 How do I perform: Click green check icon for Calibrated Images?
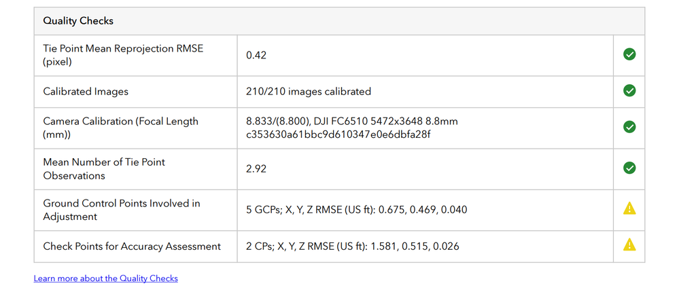[629, 91]
